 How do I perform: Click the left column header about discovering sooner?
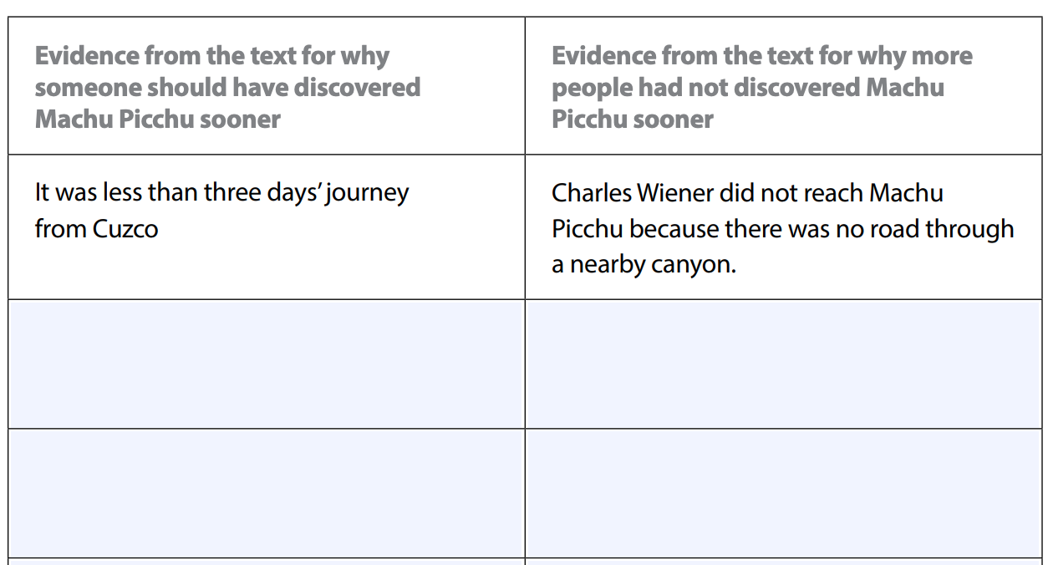[x=227, y=88]
